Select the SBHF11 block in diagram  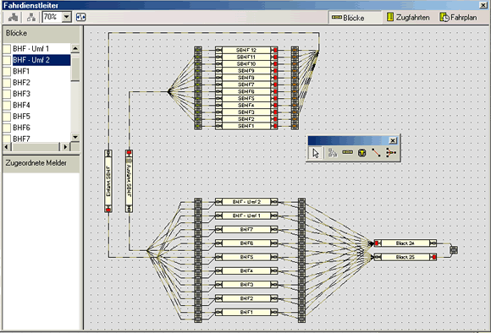click(x=246, y=57)
